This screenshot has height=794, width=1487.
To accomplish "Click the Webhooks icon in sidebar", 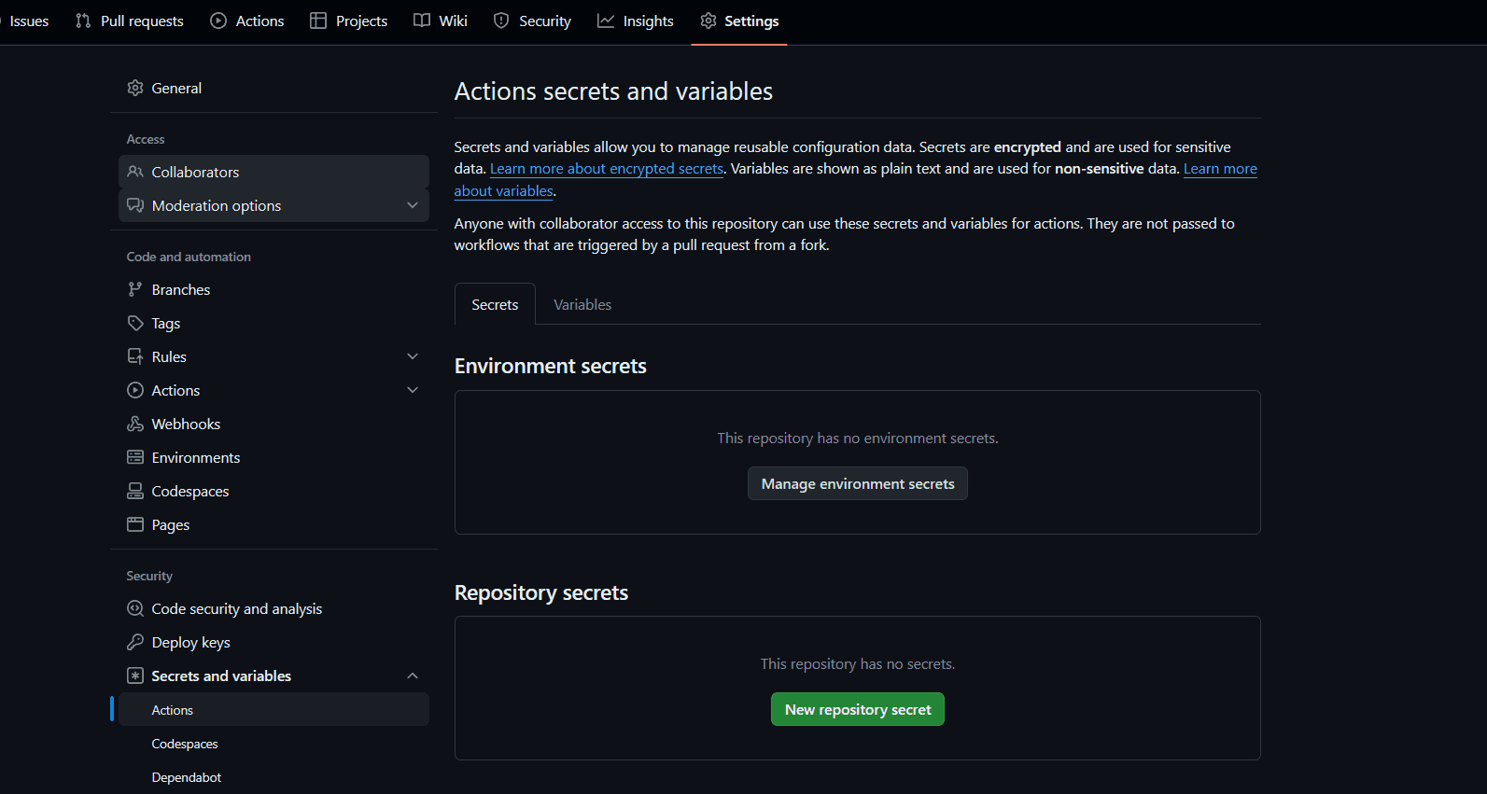I will click(135, 424).
